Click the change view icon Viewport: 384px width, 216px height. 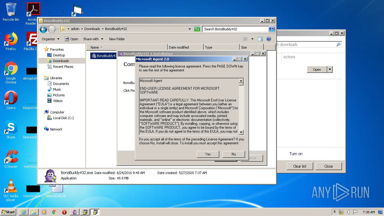(x=245, y=39)
